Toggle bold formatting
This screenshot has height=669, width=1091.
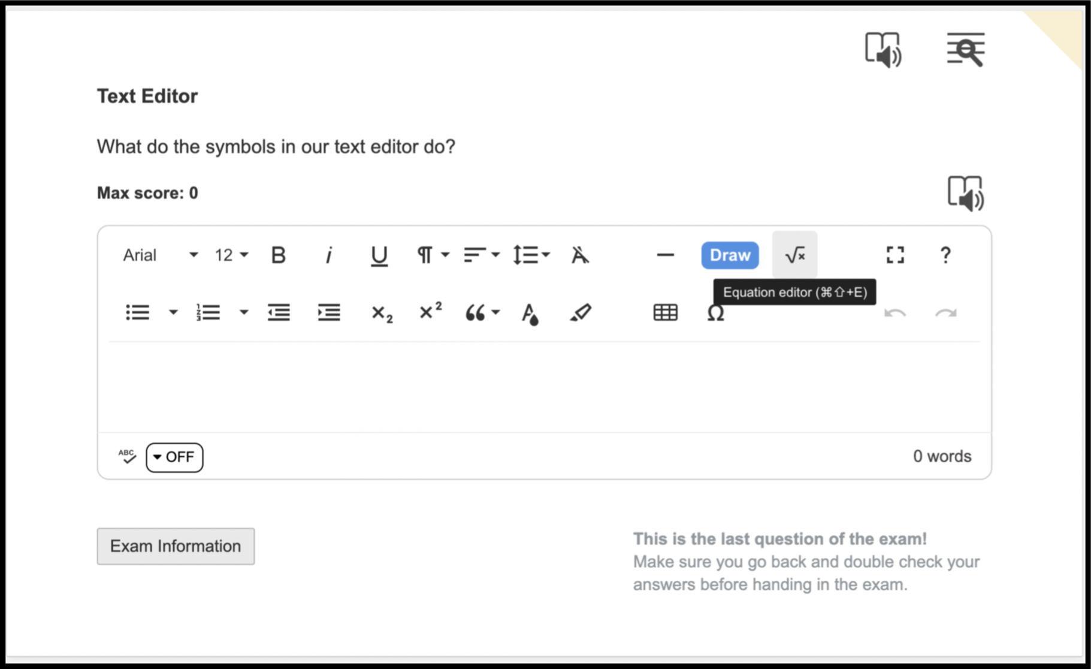[278, 255]
